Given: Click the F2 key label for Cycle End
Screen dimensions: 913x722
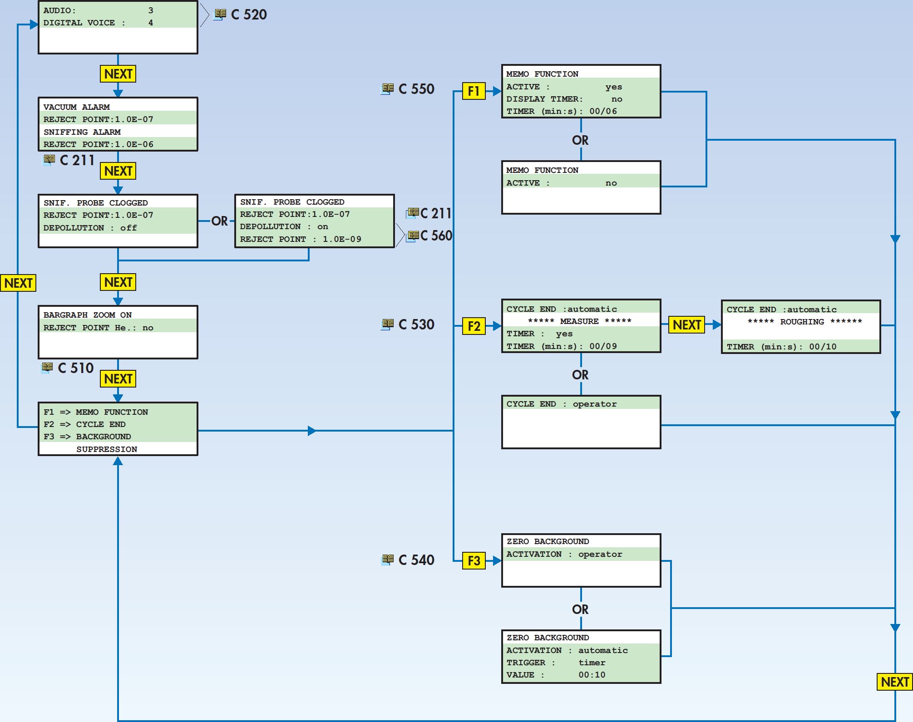Looking at the screenshot, I should point(474,326).
